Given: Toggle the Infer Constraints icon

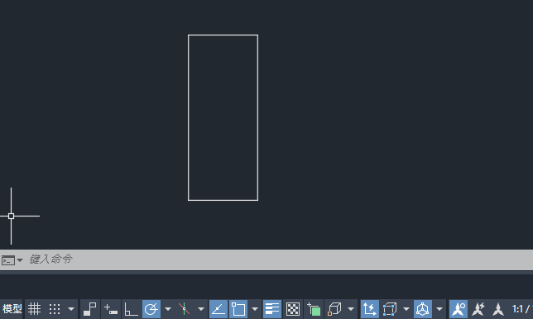Looking at the screenshot, I should (90, 309).
